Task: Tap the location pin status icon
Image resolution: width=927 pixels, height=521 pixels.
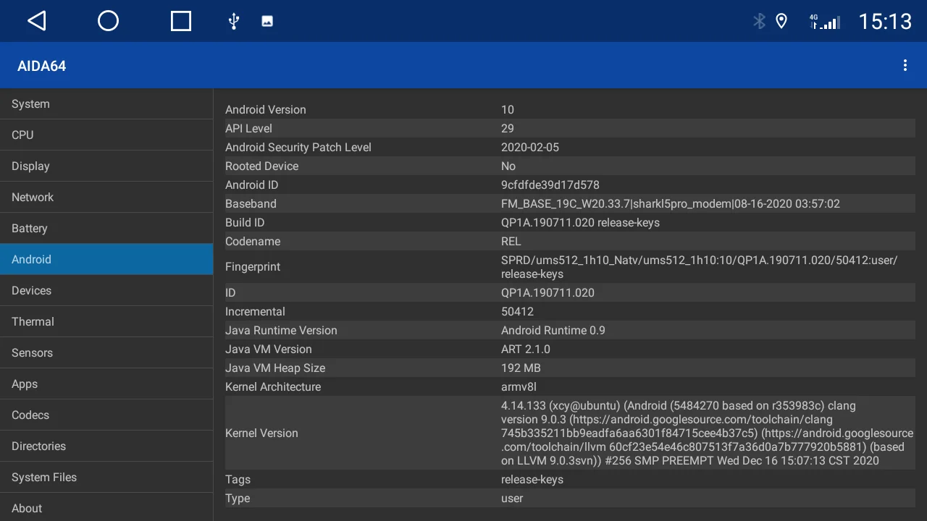Action: [781, 21]
